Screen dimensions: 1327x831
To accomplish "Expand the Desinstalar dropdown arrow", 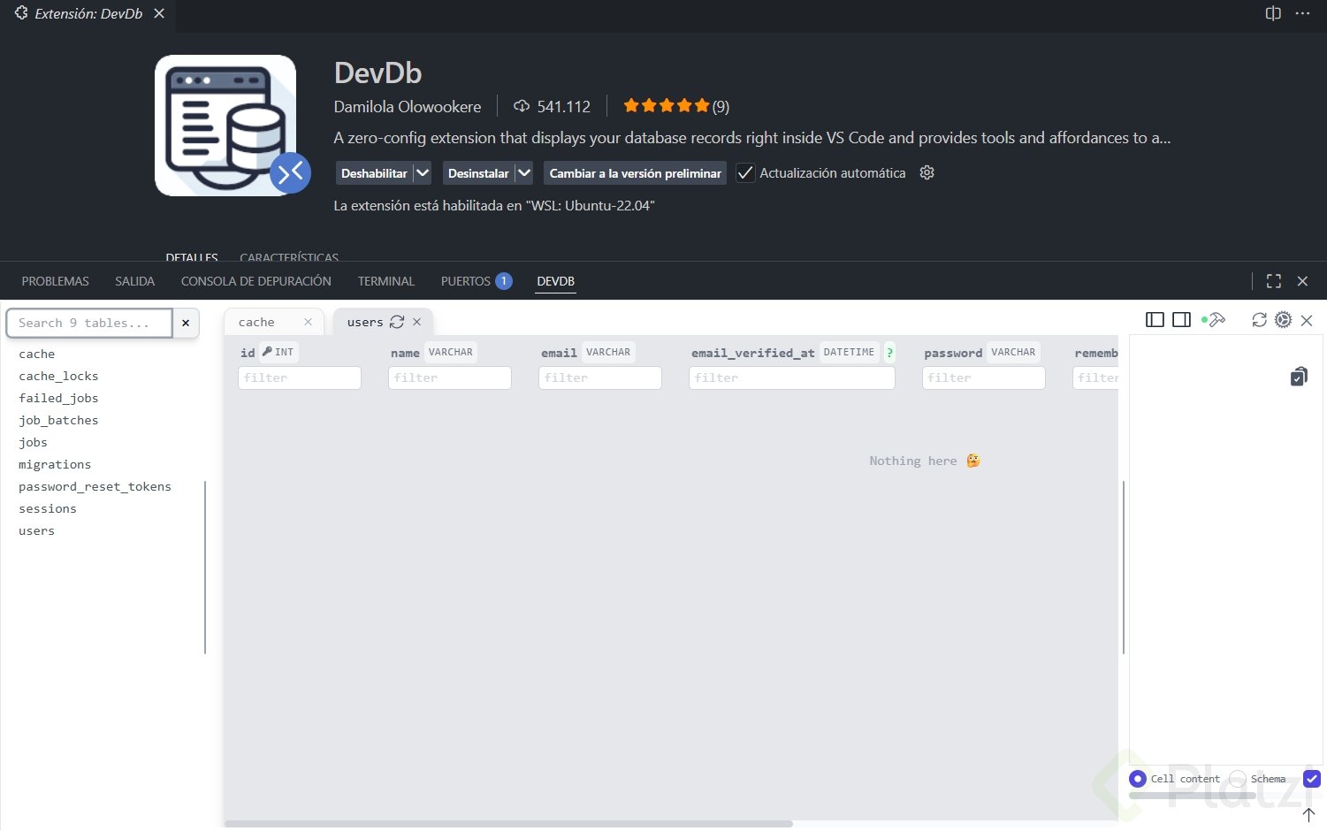I will (524, 173).
